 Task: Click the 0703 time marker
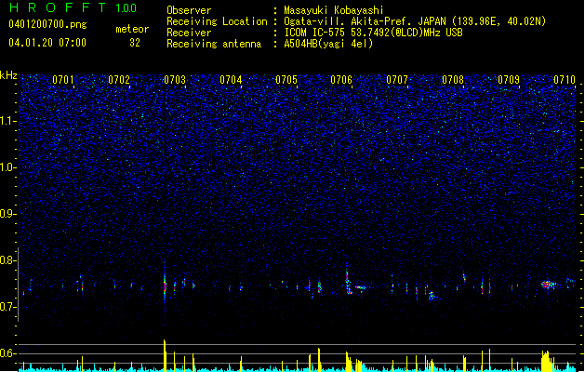point(175,80)
